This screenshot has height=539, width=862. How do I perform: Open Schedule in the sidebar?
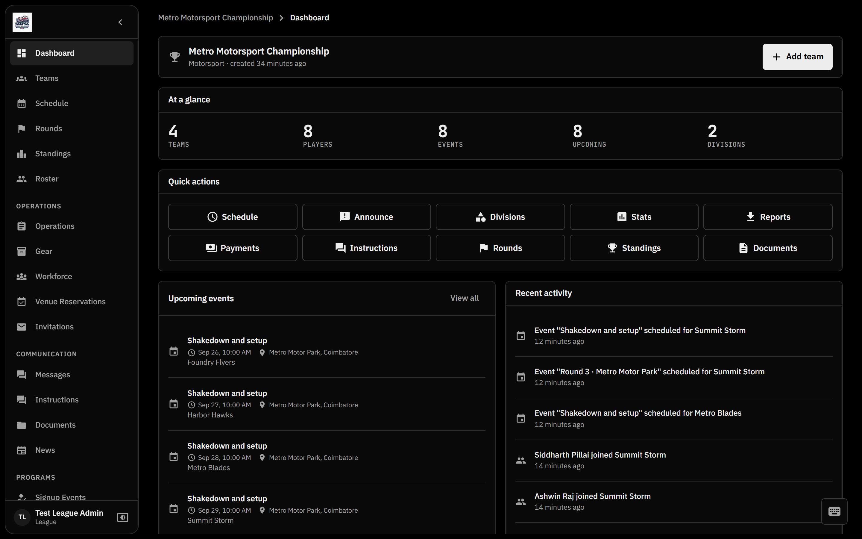[72, 103]
